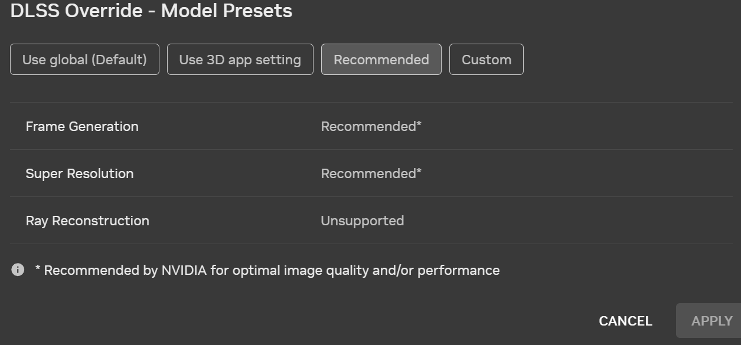
Task: Click the Super Resolution Recommended value
Action: point(368,173)
